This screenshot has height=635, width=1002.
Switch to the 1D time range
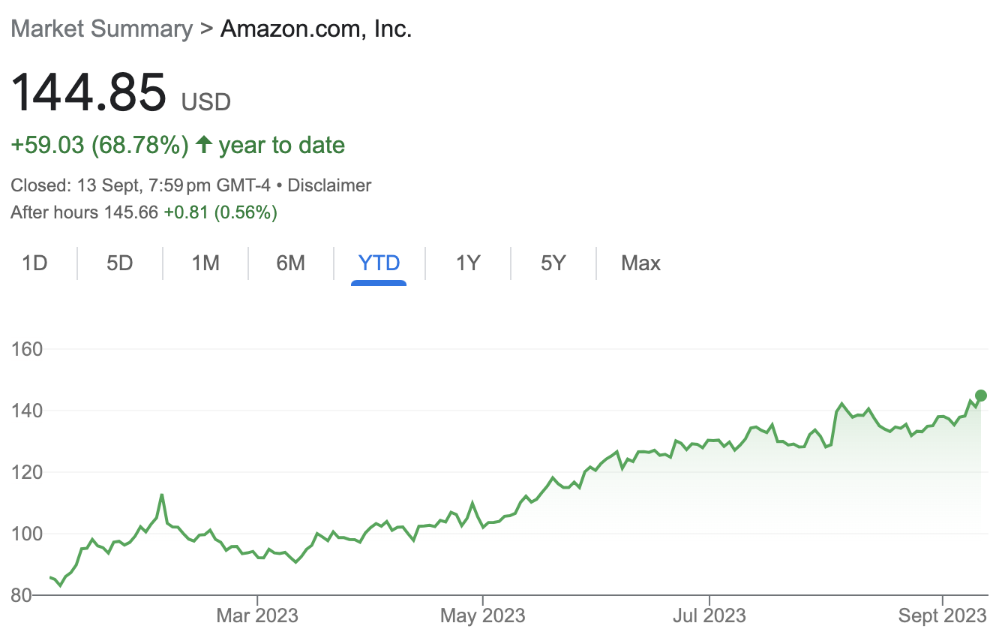tap(34, 263)
